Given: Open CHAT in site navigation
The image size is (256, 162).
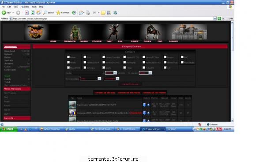Looking at the screenshot, I should point(109,41).
